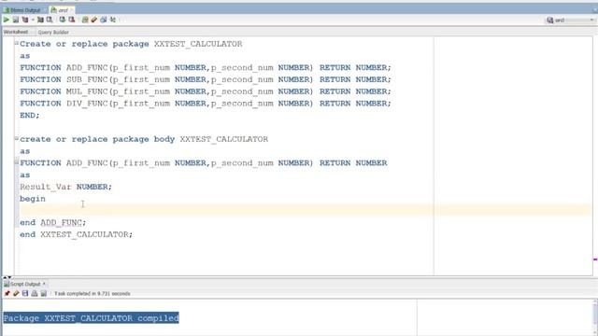Viewport: 598px width, 336px height.
Task: Click the 'end XXTEST_CALCULATOR;' line
Action: 77,234
